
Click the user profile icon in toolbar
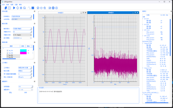pos(56,8)
